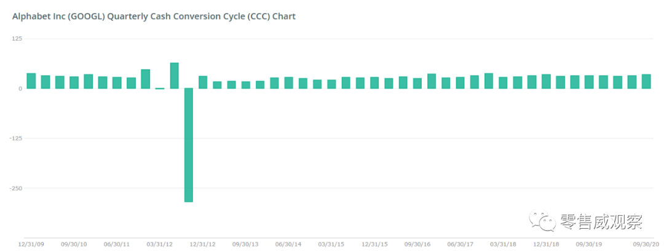Select the rightmost bar in the chart
The width and height of the screenshot is (664, 251).
point(646,81)
